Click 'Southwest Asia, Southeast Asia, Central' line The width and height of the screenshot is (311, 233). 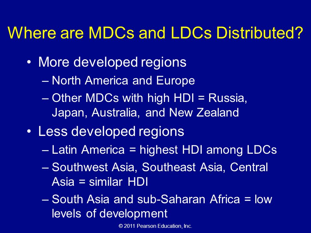(160, 167)
